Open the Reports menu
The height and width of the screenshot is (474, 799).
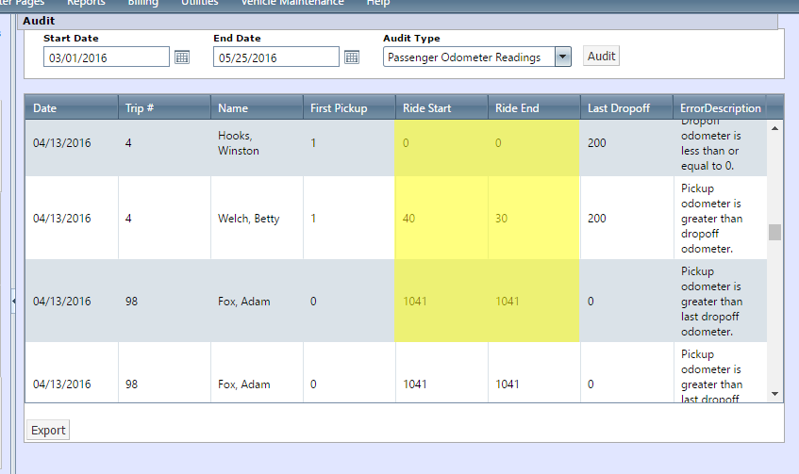(86, 3)
